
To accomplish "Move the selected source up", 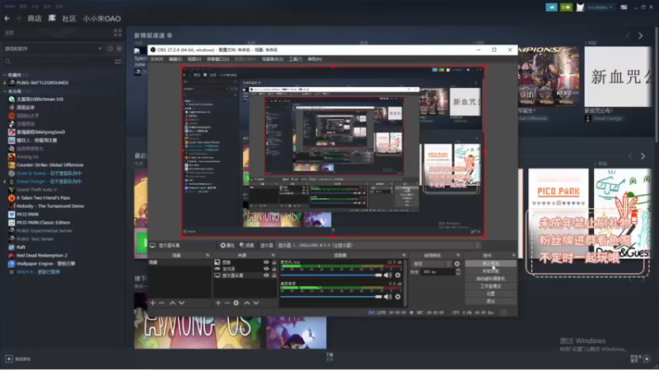I will click(247, 303).
